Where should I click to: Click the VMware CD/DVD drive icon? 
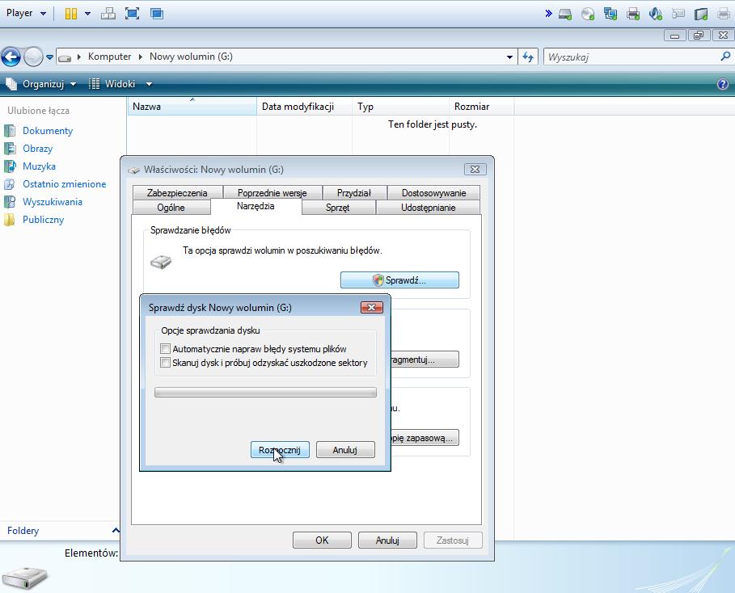588,14
